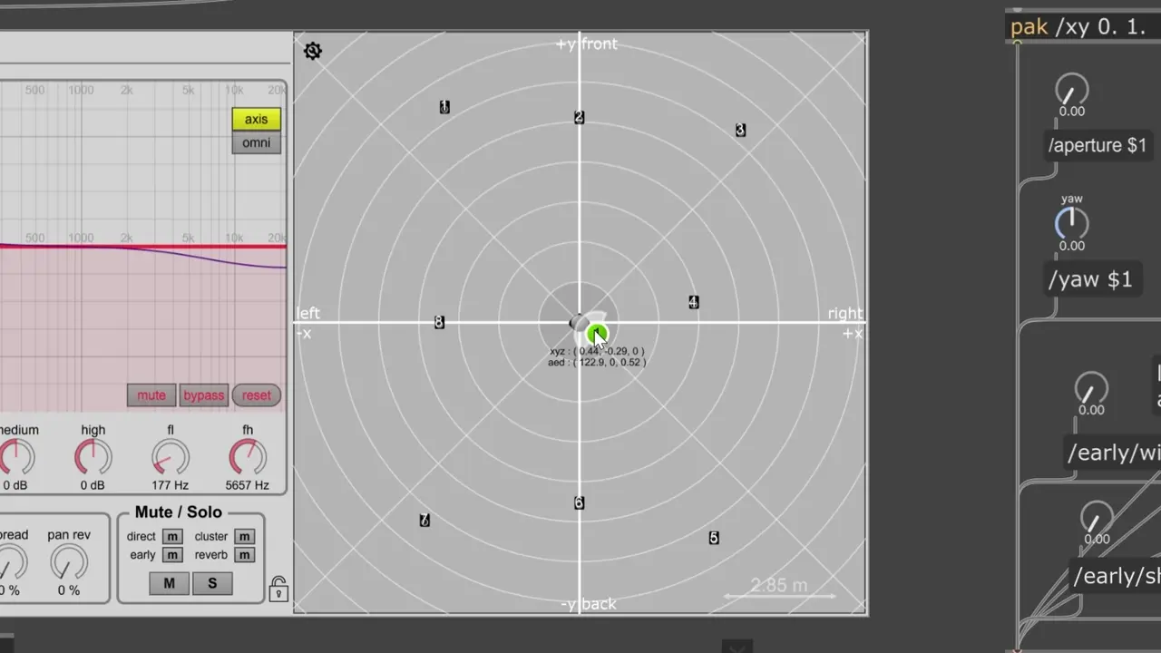This screenshot has height=653, width=1161.
Task: Mute the direct signal
Action: 172,537
